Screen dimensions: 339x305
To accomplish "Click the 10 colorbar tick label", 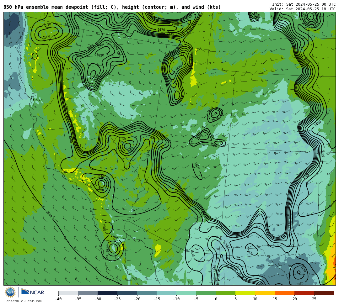I will 255,299.
